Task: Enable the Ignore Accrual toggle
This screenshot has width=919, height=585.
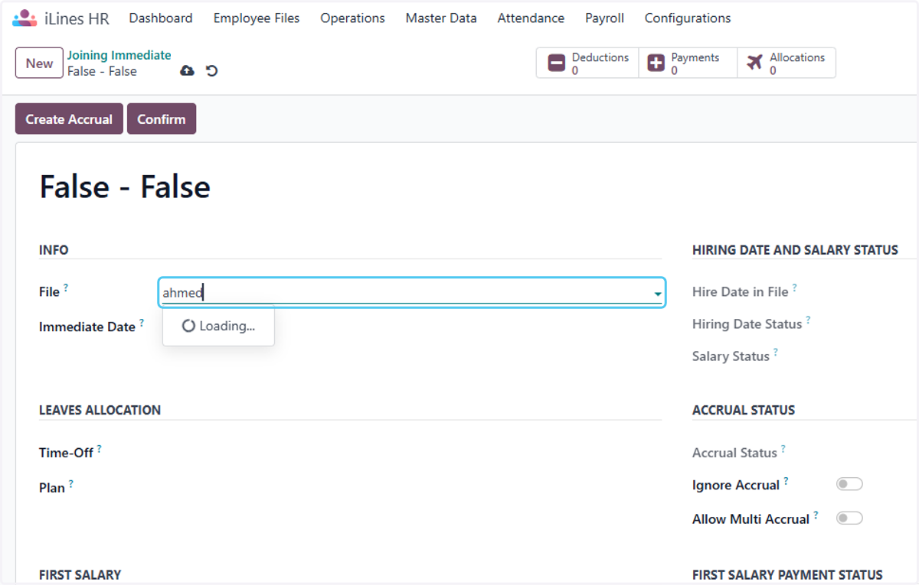Action: 849,484
